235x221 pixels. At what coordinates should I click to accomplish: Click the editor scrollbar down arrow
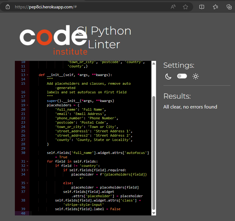[x=154, y=213]
